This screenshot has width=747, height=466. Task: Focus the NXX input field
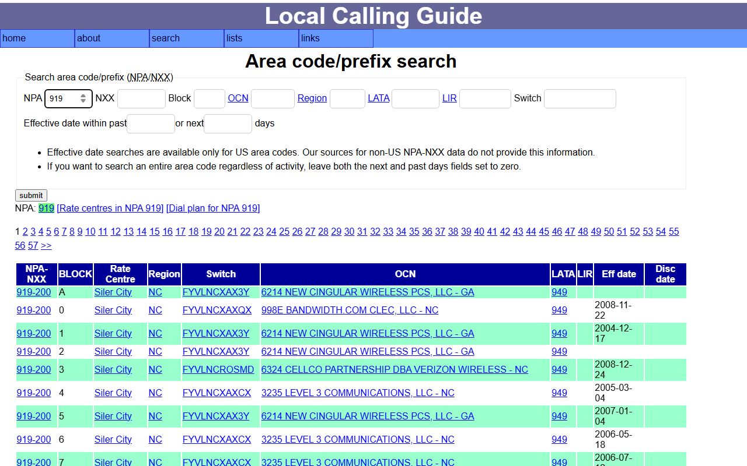pos(141,98)
